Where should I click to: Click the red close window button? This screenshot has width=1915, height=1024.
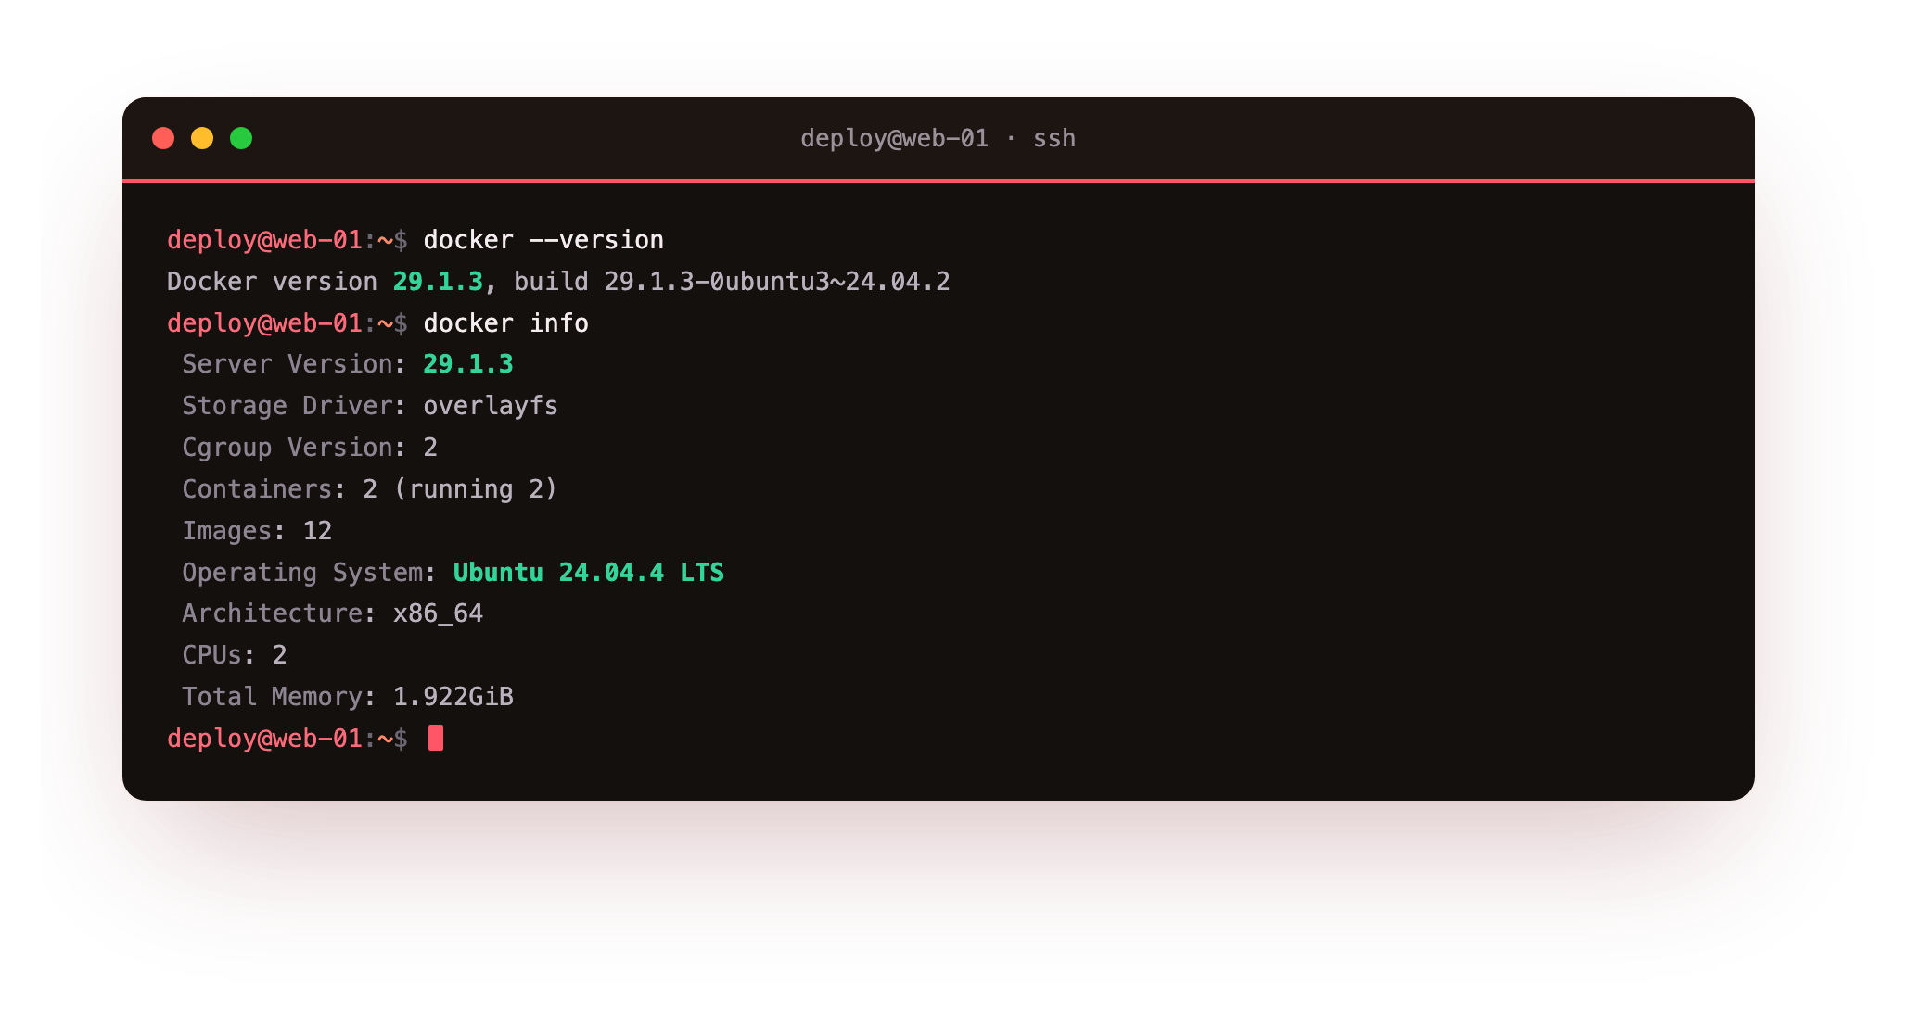coord(163,138)
